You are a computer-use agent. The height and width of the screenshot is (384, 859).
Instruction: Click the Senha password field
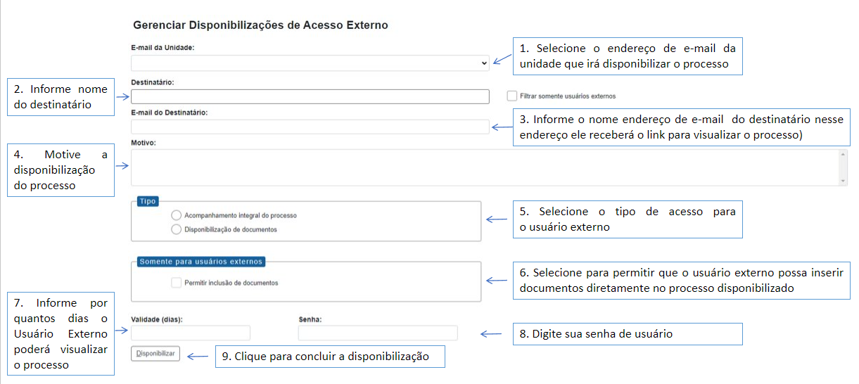coord(378,333)
